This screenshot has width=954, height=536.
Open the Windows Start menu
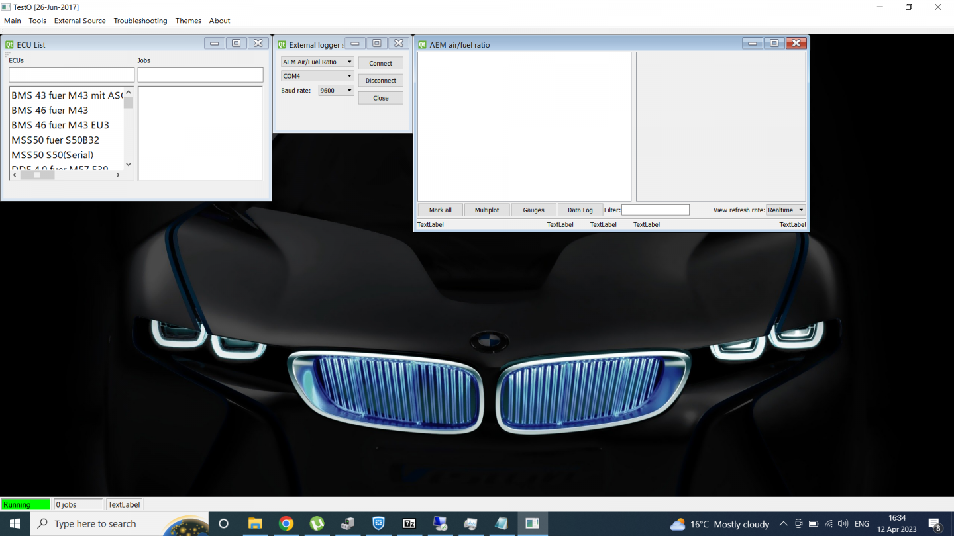pos(14,523)
